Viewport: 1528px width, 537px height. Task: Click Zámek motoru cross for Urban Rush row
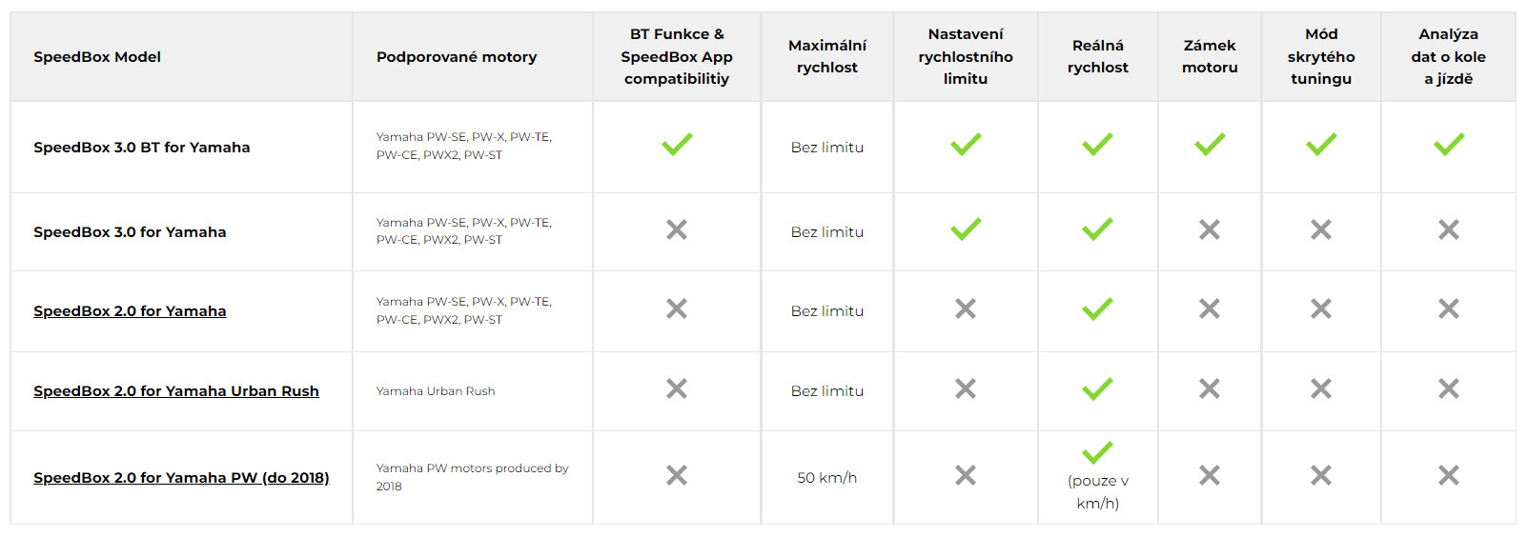1210,388
